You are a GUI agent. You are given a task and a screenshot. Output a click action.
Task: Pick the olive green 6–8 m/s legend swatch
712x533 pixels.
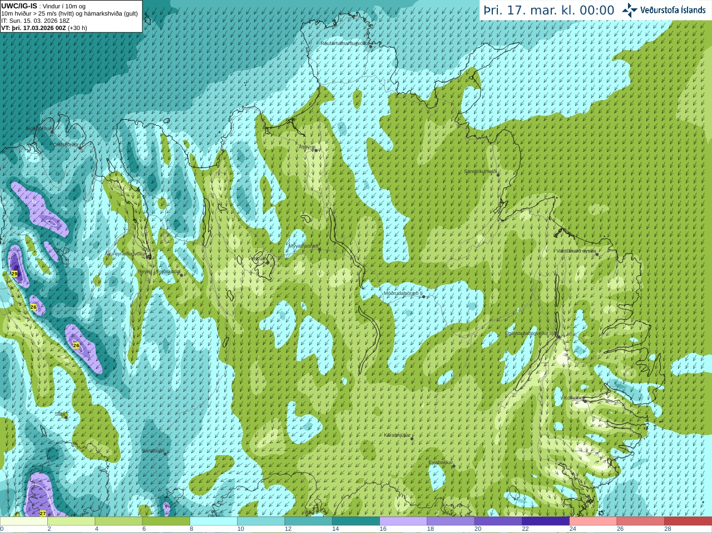point(166,521)
